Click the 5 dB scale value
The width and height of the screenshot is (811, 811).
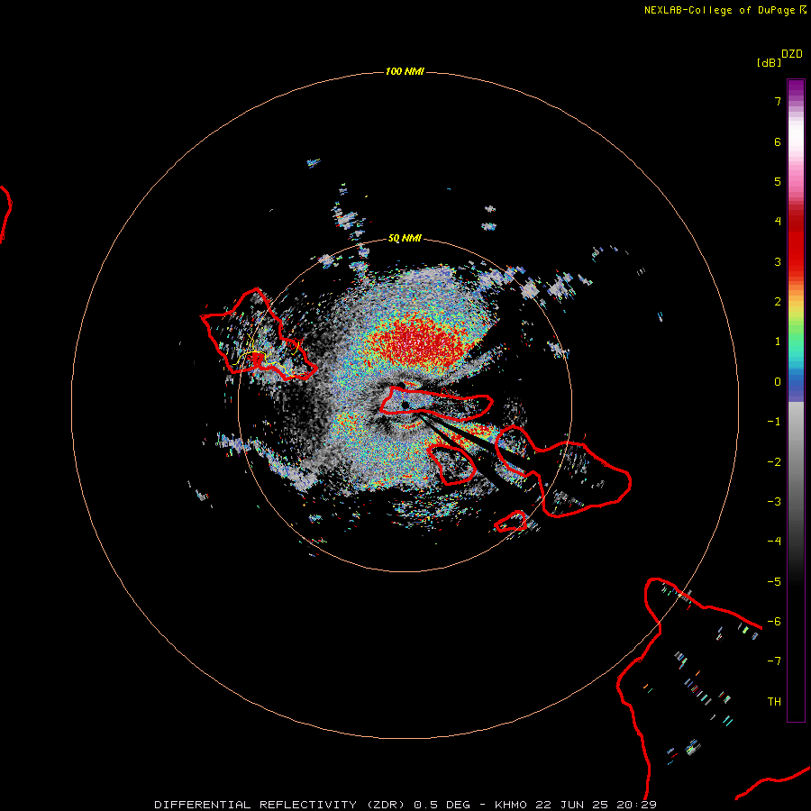click(x=778, y=181)
